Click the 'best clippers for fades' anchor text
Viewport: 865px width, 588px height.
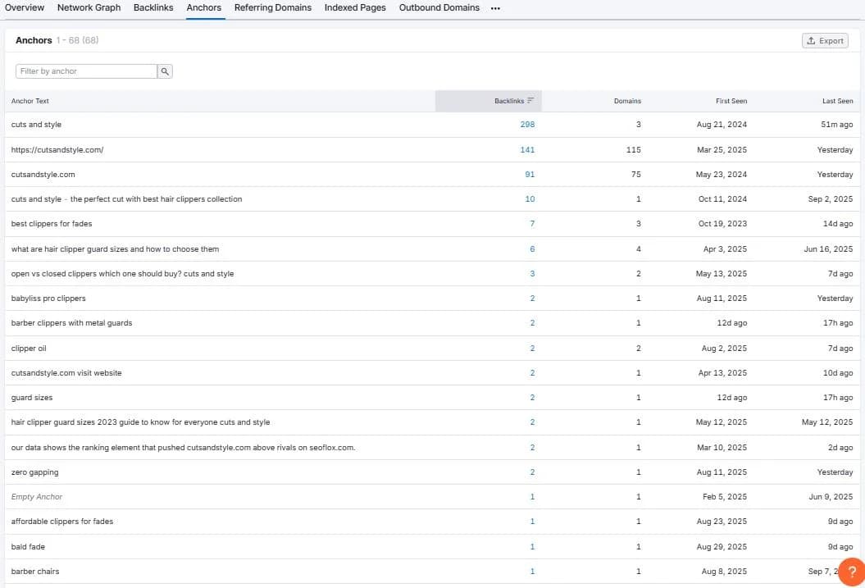coord(52,224)
